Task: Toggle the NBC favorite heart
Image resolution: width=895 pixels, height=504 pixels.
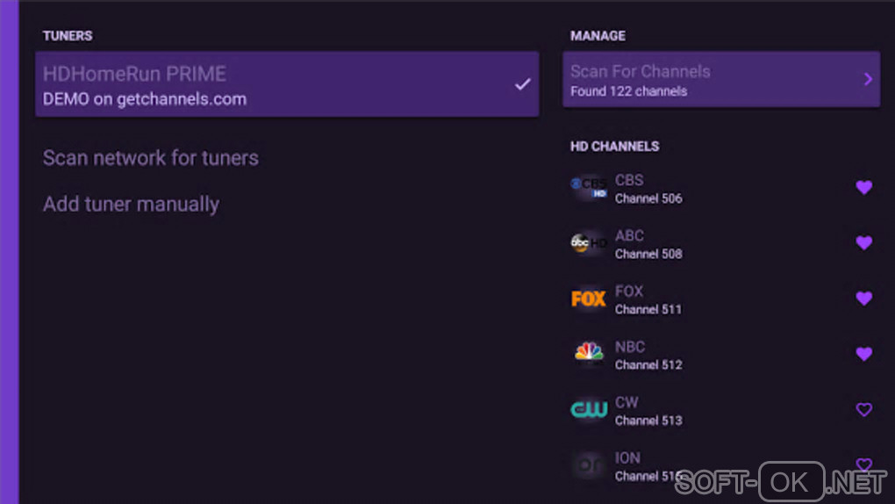Action: click(x=863, y=354)
